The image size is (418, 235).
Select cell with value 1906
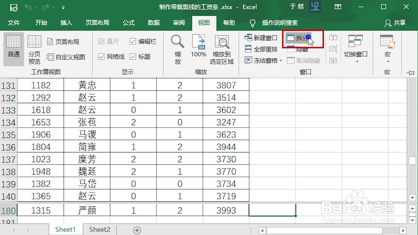[41, 134]
